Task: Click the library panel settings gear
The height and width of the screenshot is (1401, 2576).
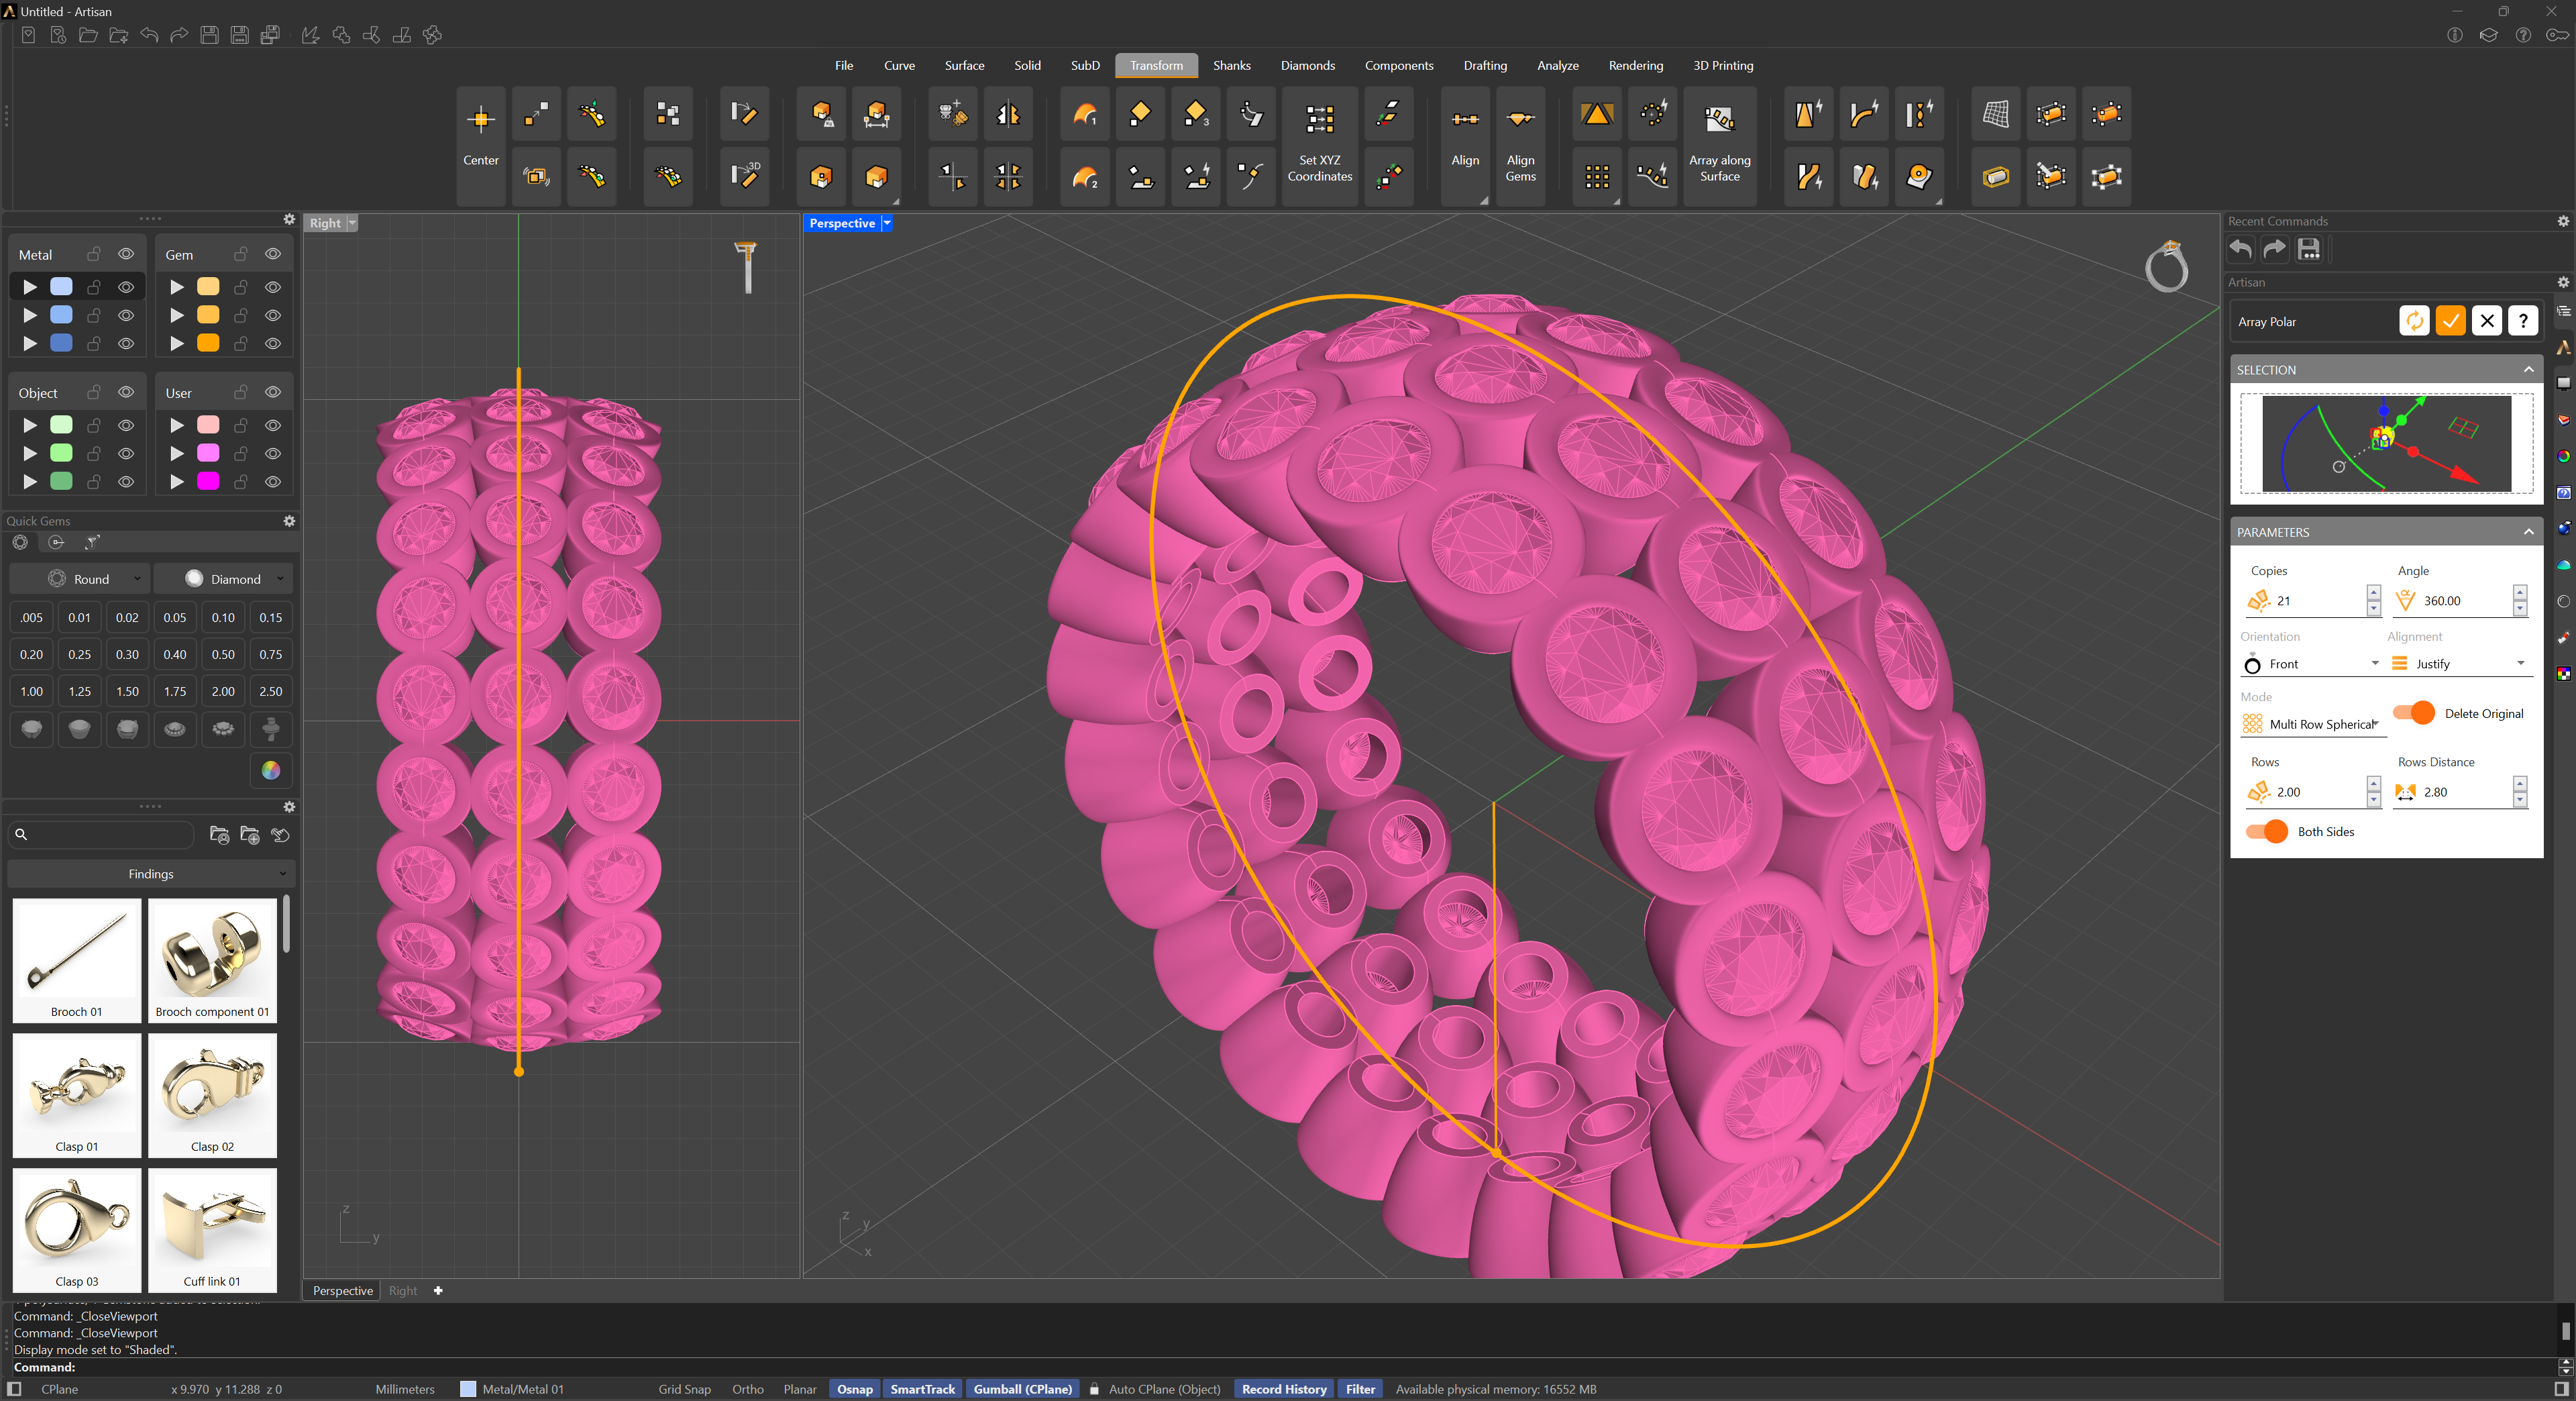Action: [x=289, y=807]
